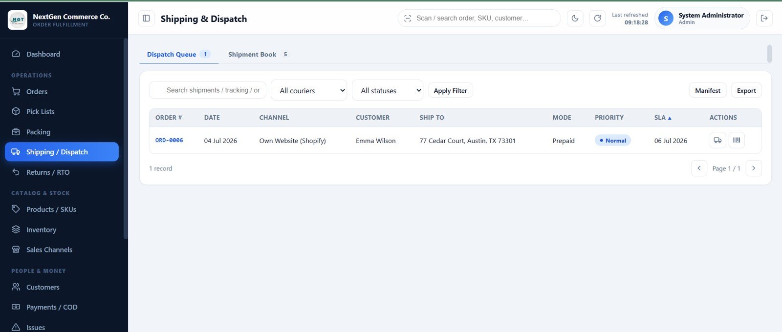Click the logout icon

764,18
